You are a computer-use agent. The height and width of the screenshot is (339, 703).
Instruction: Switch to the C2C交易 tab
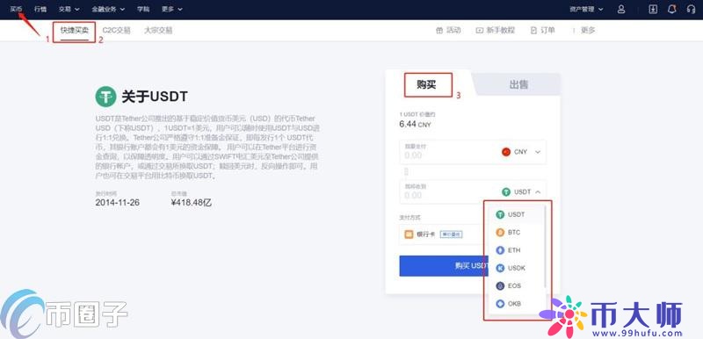pyautogui.click(x=116, y=31)
